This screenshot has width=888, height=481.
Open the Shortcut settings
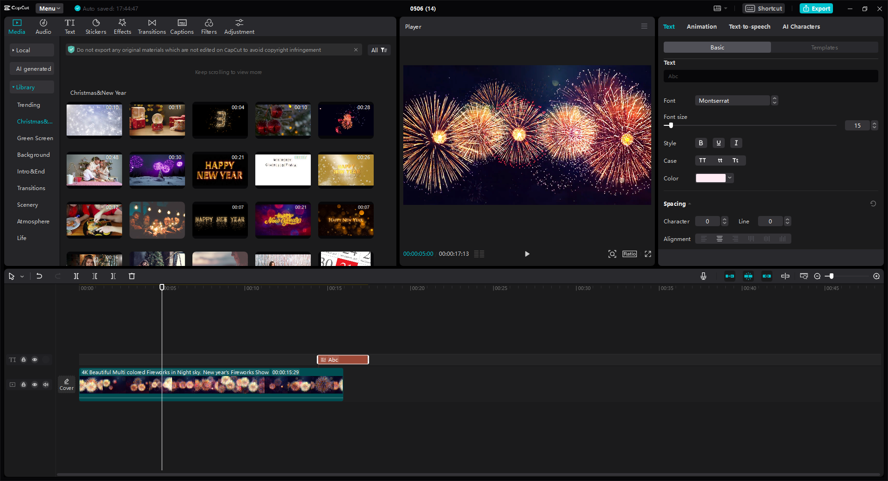tap(763, 8)
